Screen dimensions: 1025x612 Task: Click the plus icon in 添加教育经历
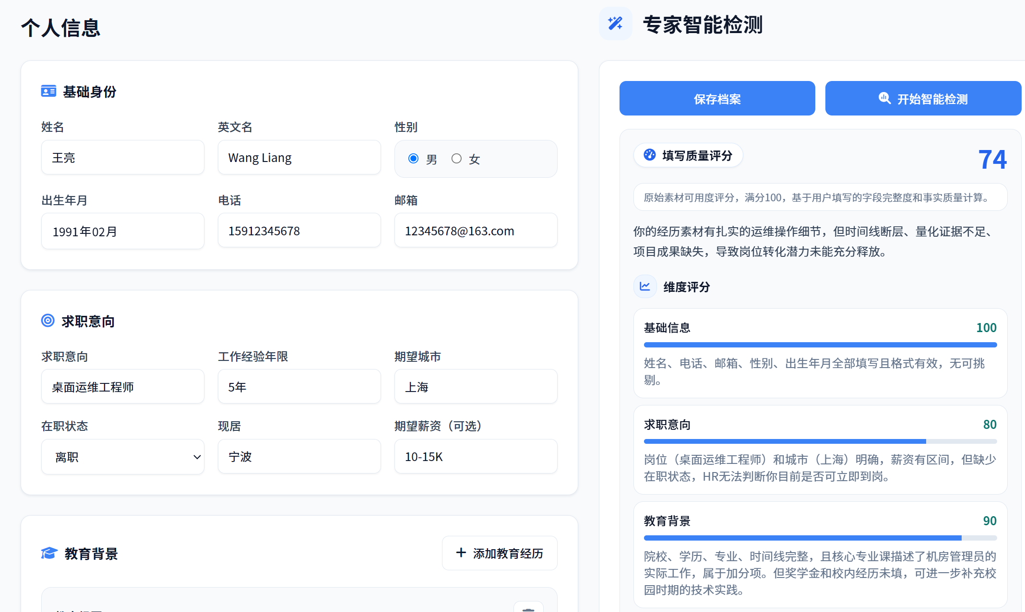tap(461, 553)
